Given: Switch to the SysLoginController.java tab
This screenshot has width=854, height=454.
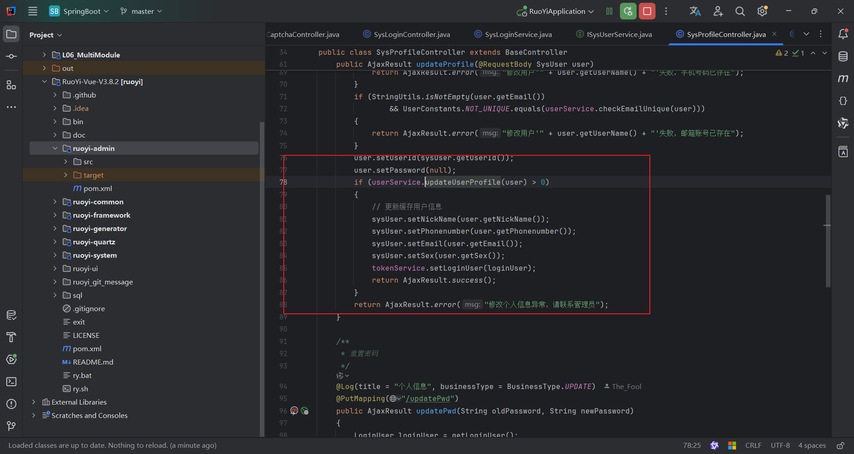Looking at the screenshot, I should click(x=407, y=34).
